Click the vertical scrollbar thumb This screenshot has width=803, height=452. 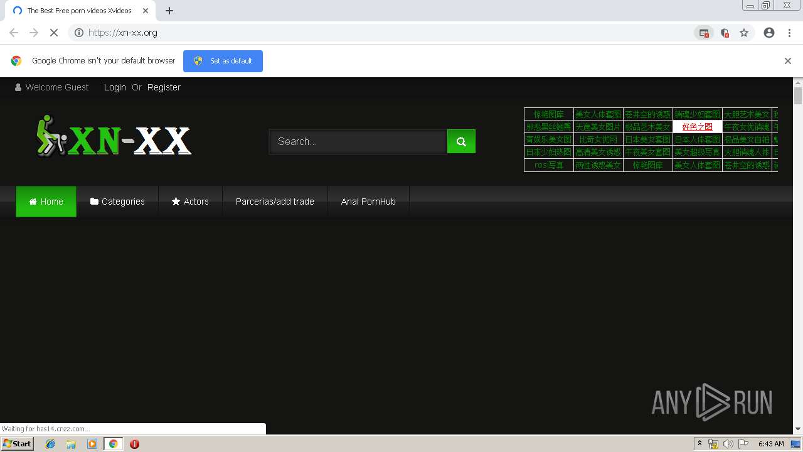point(798,96)
